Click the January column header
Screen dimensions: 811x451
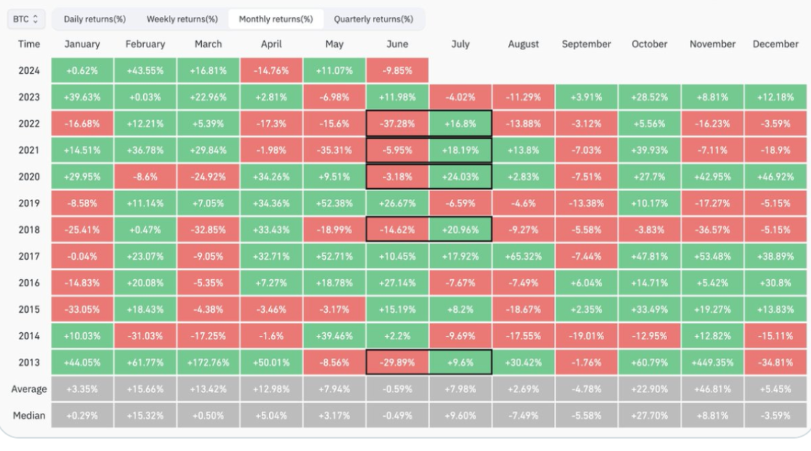[82, 44]
